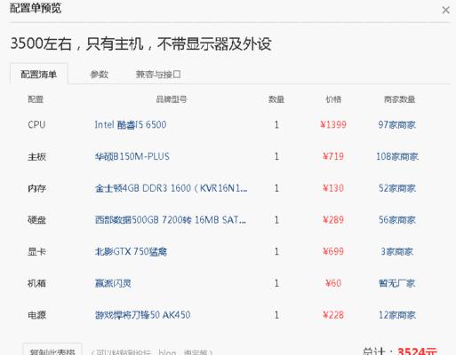Click the CPU row label

coord(36,124)
